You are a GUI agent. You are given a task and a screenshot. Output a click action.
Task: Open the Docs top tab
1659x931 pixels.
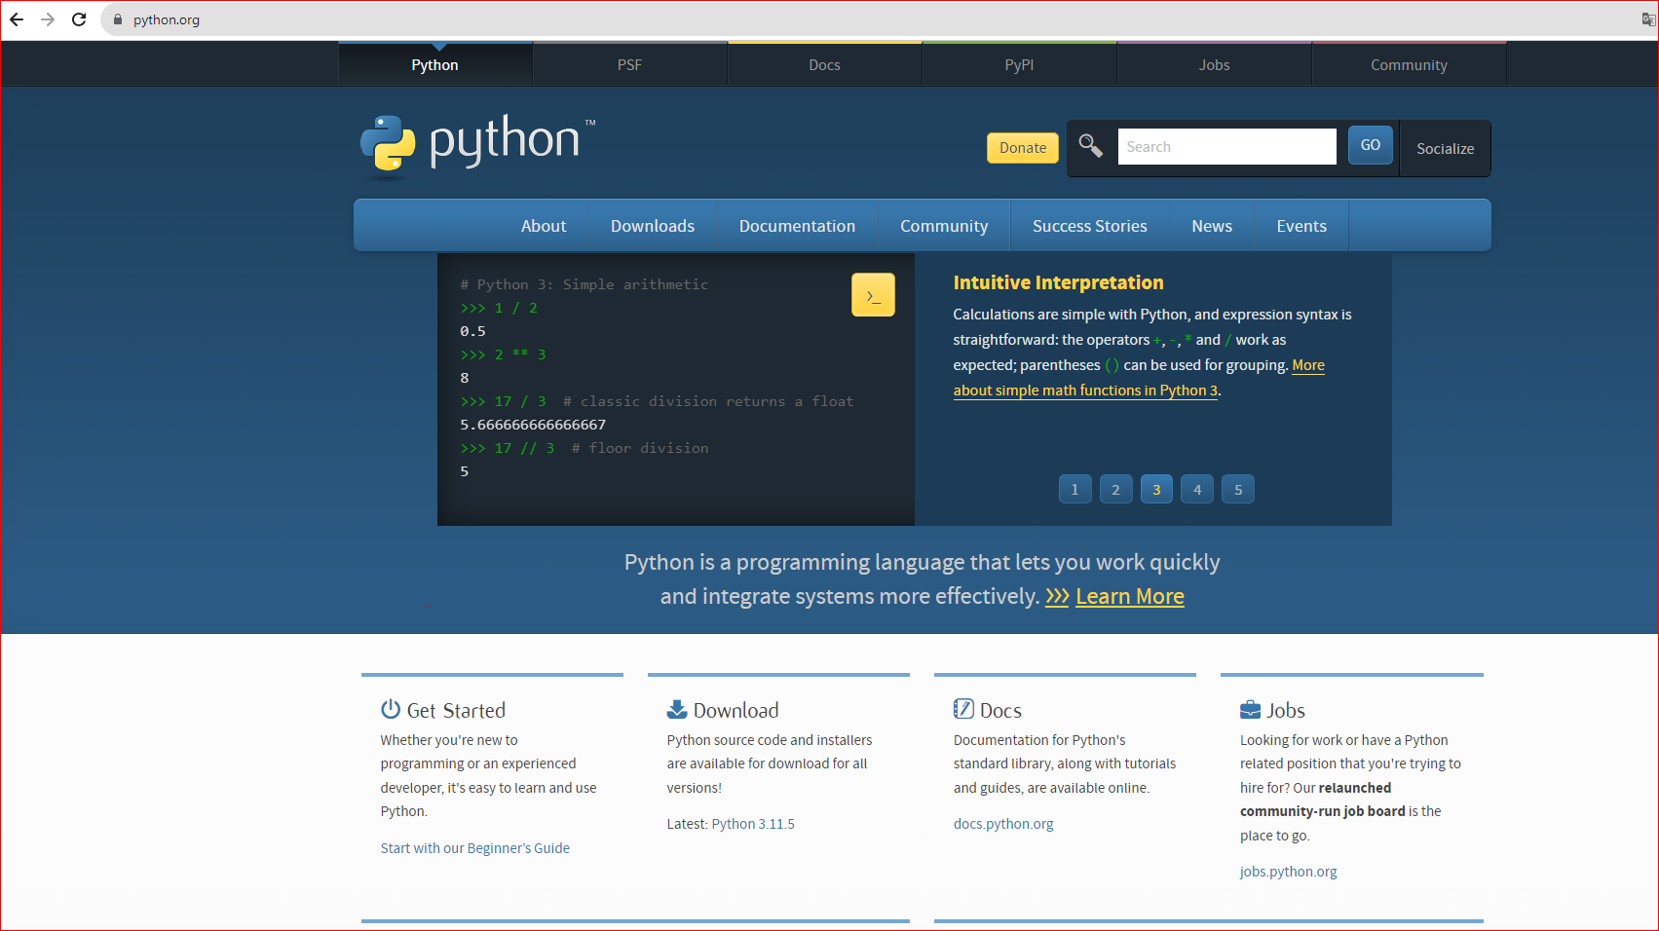824,64
